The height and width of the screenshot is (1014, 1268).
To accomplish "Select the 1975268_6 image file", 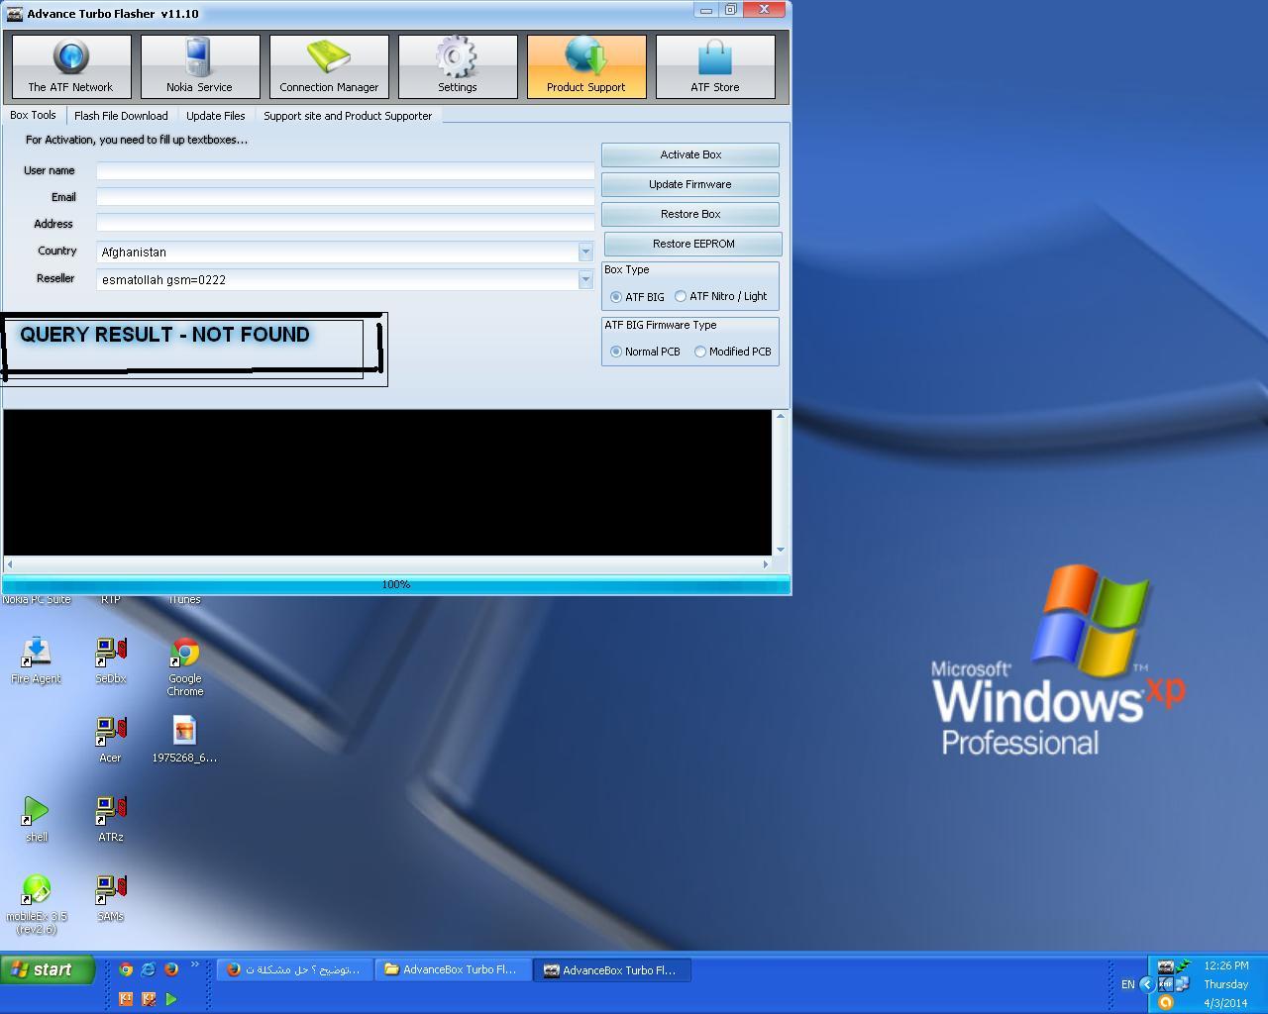I will pyautogui.click(x=185, y=740).
